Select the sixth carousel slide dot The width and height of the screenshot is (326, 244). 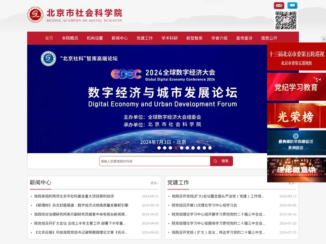point(187,148)
